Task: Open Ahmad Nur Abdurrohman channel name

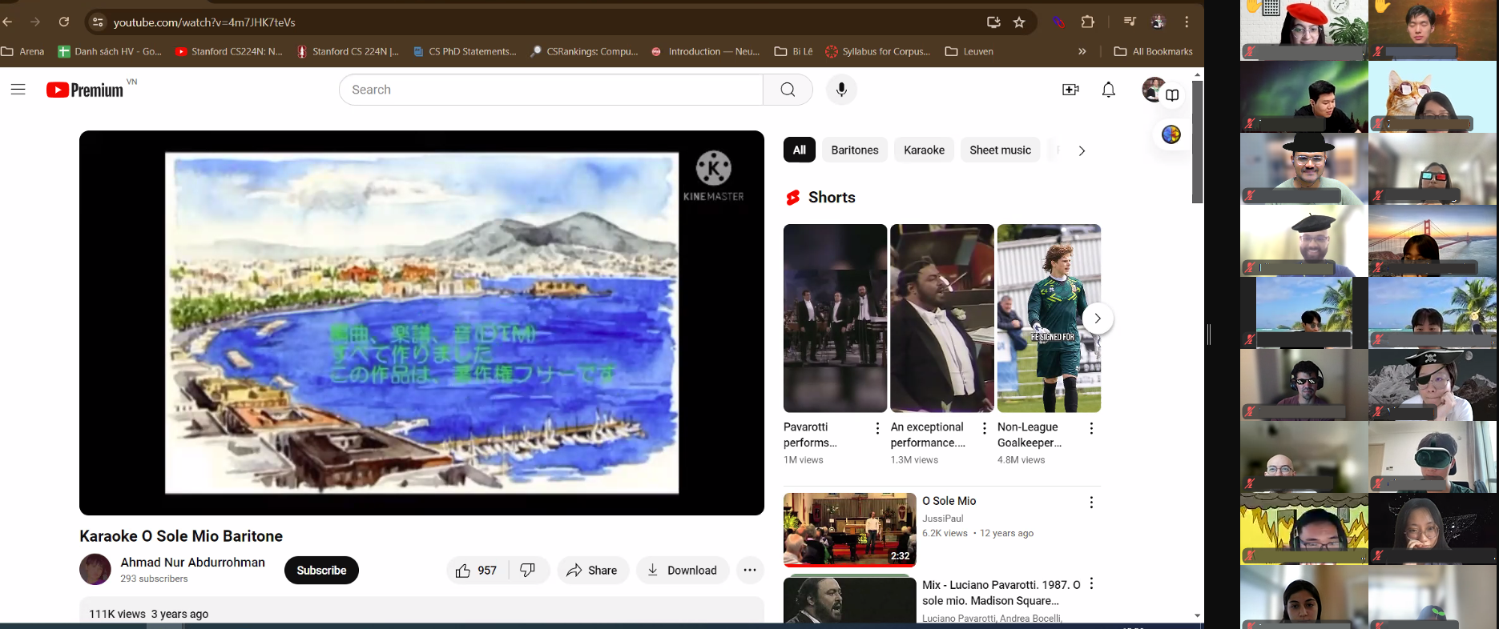Action: click(192, 563)
